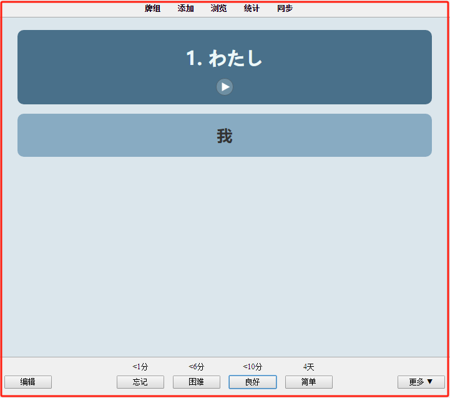
Task: Open the 牌组 decks menu
Action: pos(152,8)
